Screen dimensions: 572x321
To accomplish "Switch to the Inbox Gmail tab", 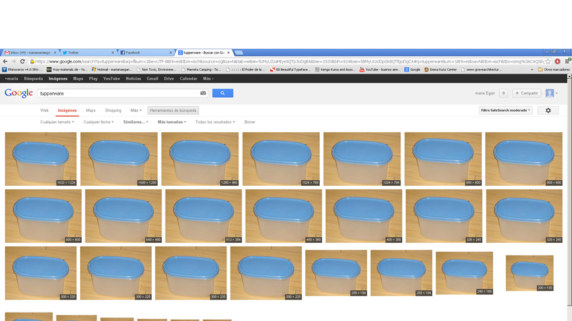I will pyautogui.click(x=30, y=53).
